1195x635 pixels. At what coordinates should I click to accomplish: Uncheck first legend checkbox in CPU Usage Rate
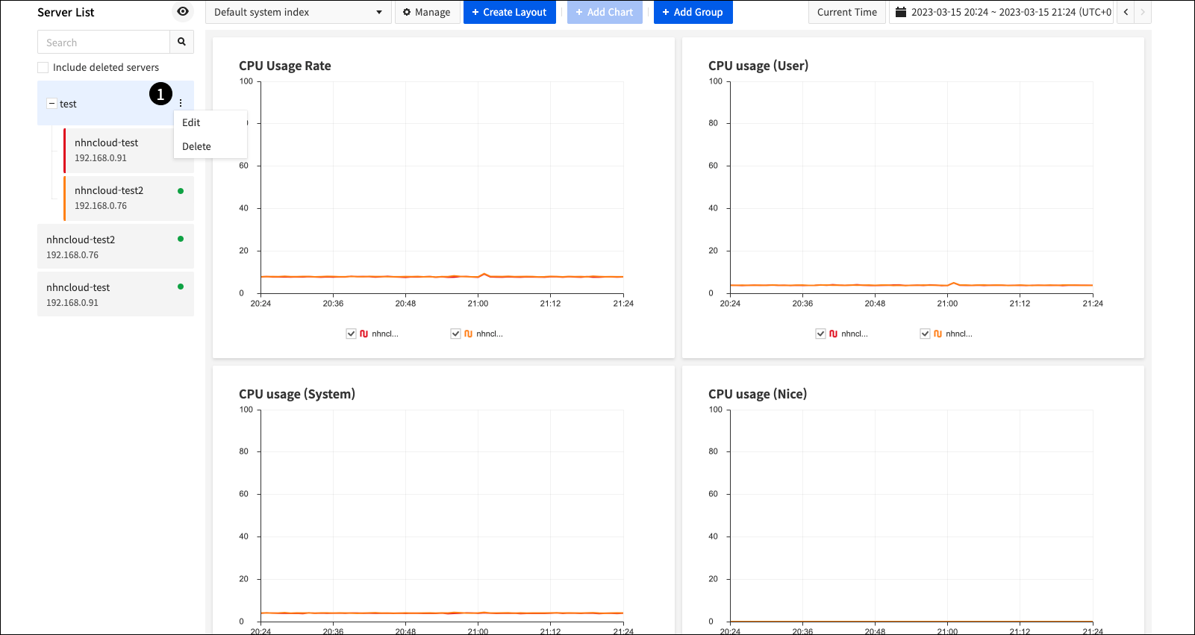[351, 334]
